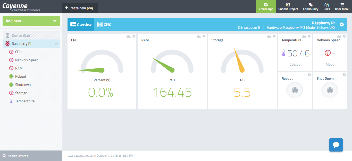Screen dimensions: 352x161
Task: Open Temperature widget settings gear
Action: point(309,36)
